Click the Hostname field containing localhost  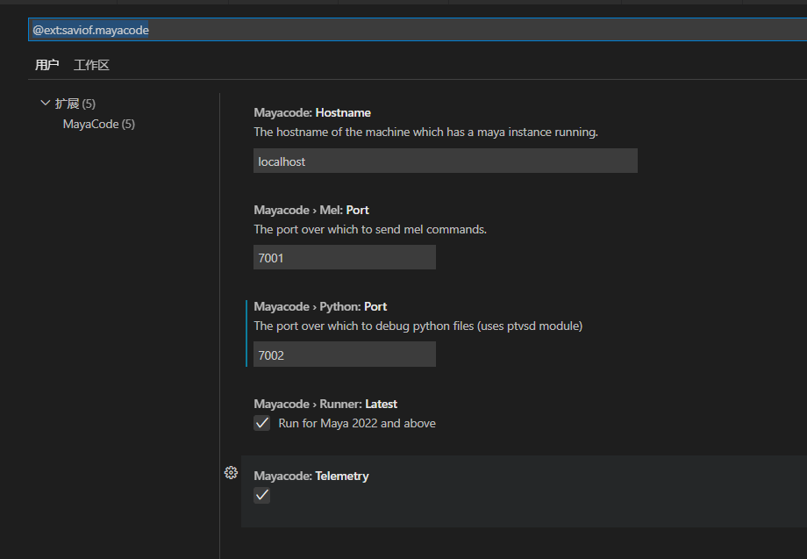pyautogui.click(x=446, y=161)
